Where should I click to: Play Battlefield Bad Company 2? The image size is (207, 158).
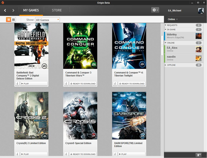pos(34,84)
